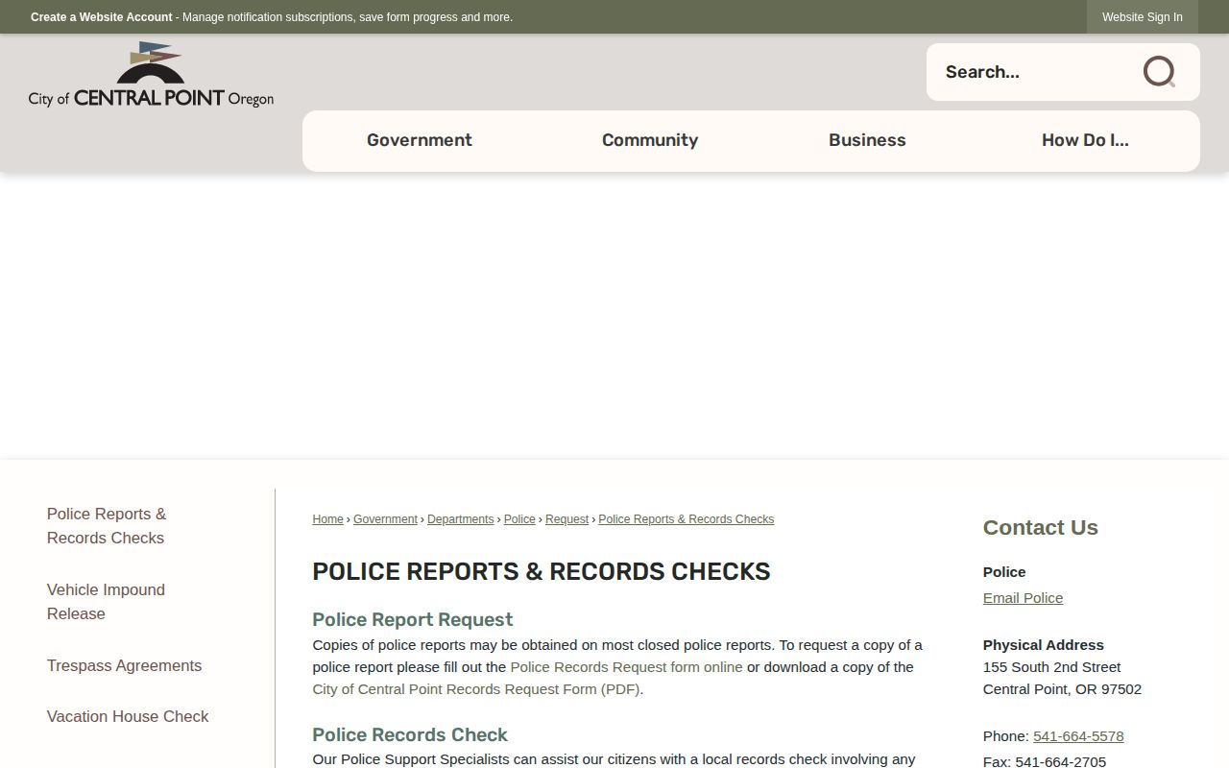The image size is (1229, 768).
Task: Open Vehicle Impound Release sidebar link
Action: (106, 602)
